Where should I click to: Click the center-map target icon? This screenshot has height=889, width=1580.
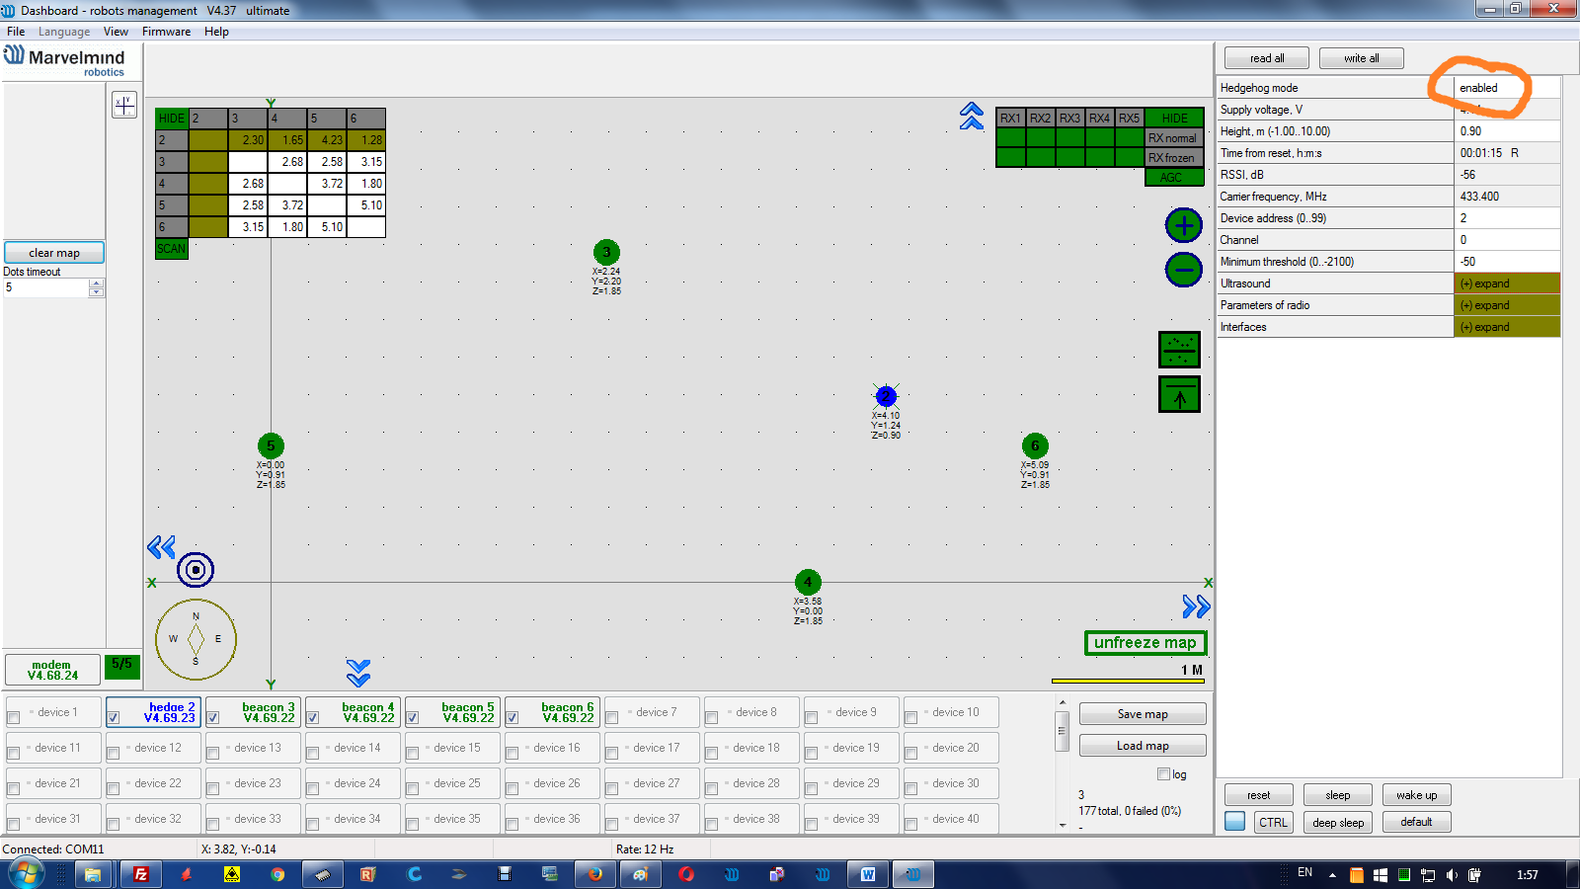(196, 570)
